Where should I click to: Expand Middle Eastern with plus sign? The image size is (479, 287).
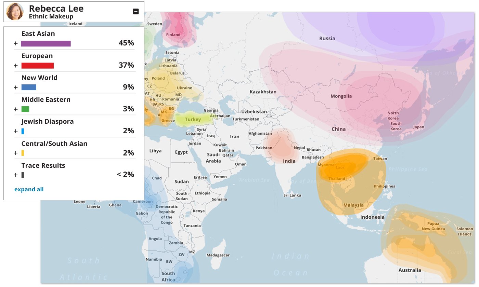pyautogui.click(x=15, y=109)
